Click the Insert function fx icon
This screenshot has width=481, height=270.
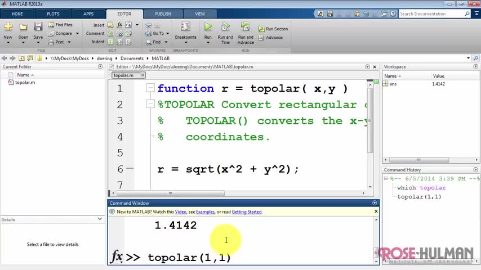pyautogui.click(x=119, y=25)
